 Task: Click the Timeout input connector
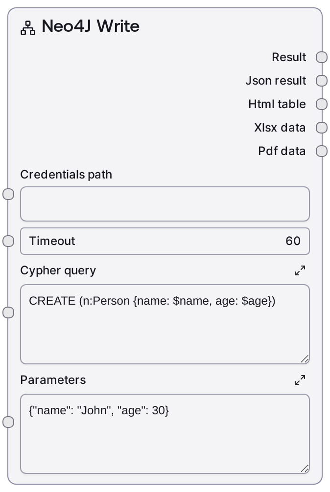[8, 241]
